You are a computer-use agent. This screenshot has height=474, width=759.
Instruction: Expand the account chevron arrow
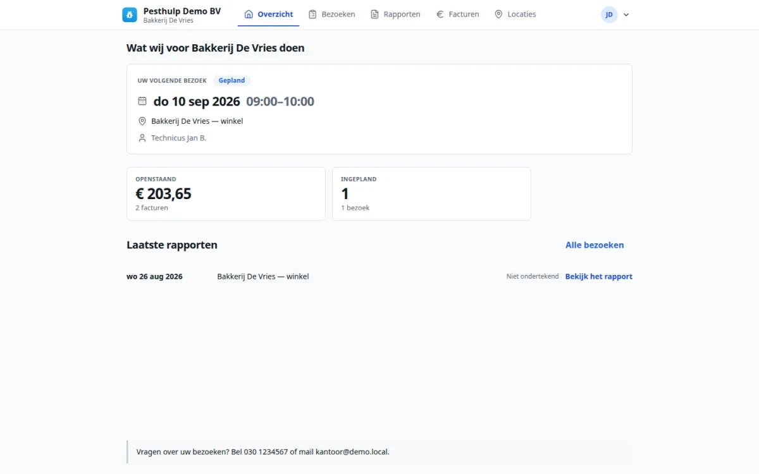pos(626,15)
